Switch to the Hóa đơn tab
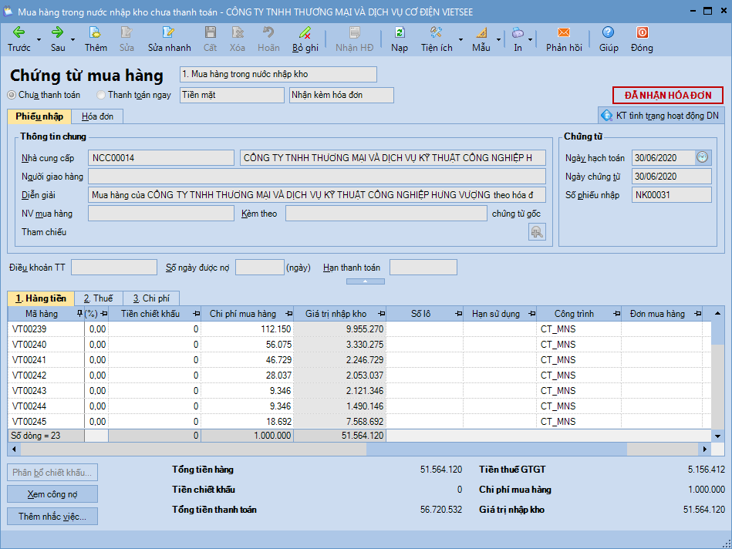732x549 pixels. (97, 116)
